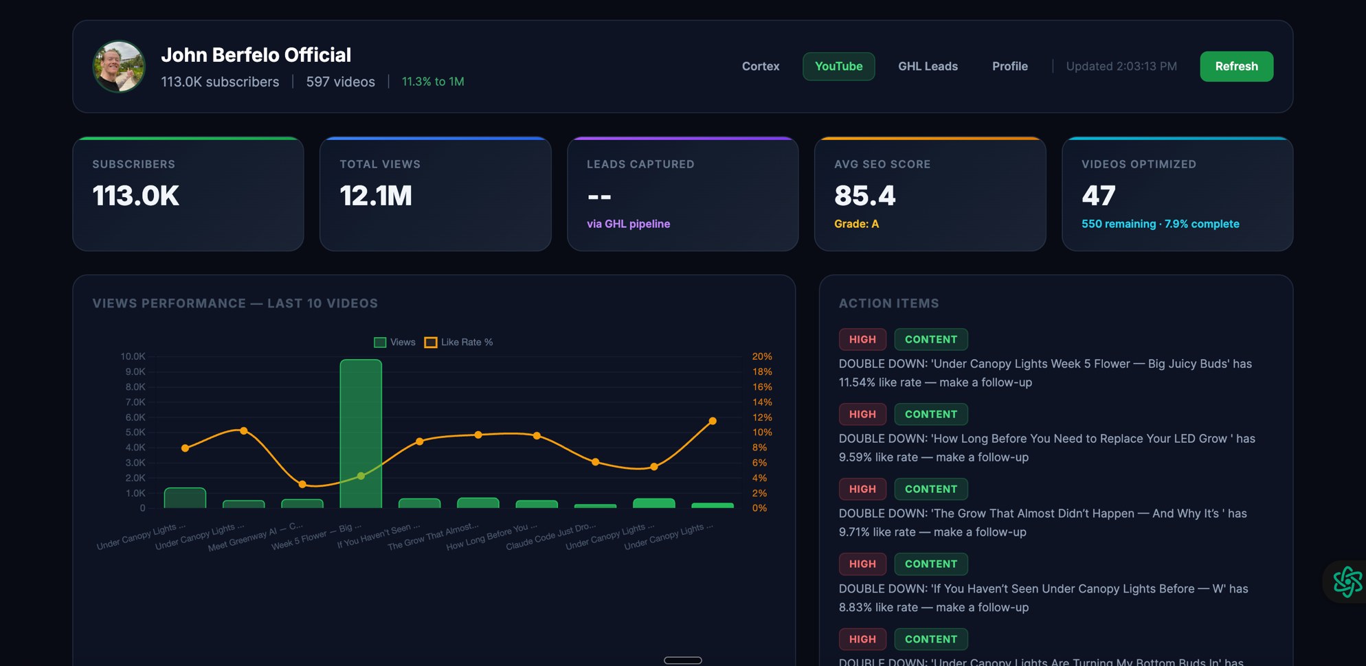Click the 'How Long Before You' axis label
The width and height of the screenshot is (1366, 666).
point(491,536)
